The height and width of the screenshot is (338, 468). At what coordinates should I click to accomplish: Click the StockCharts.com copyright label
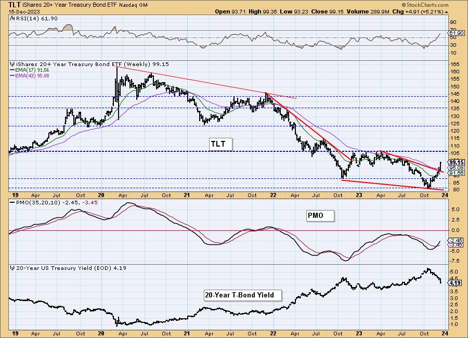click(x=425, y=5)
